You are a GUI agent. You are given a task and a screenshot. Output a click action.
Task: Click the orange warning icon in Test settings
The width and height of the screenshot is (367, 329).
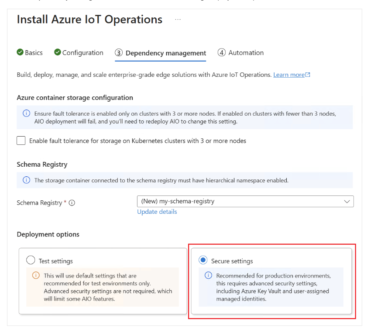pos(36,276)
